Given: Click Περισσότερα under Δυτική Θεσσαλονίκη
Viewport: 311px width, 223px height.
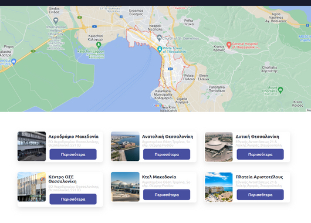Looking at the screenshot, I should (260, 154).
